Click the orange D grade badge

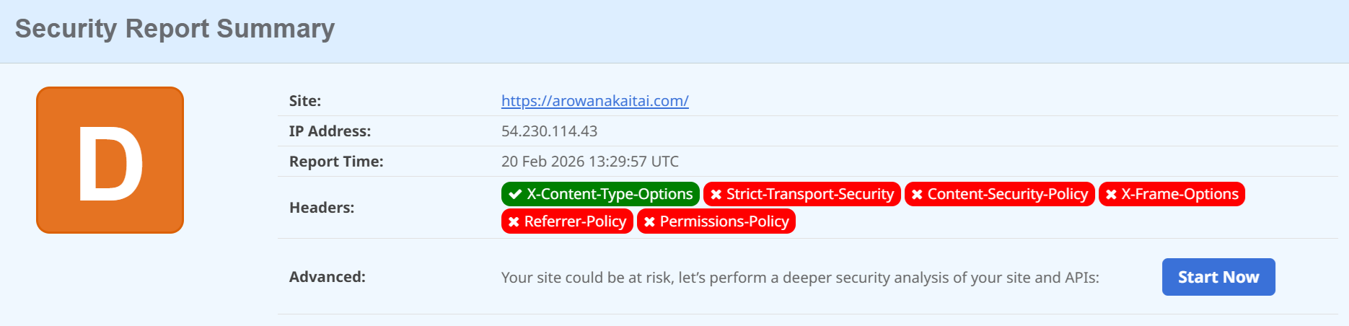coord(110,160)
